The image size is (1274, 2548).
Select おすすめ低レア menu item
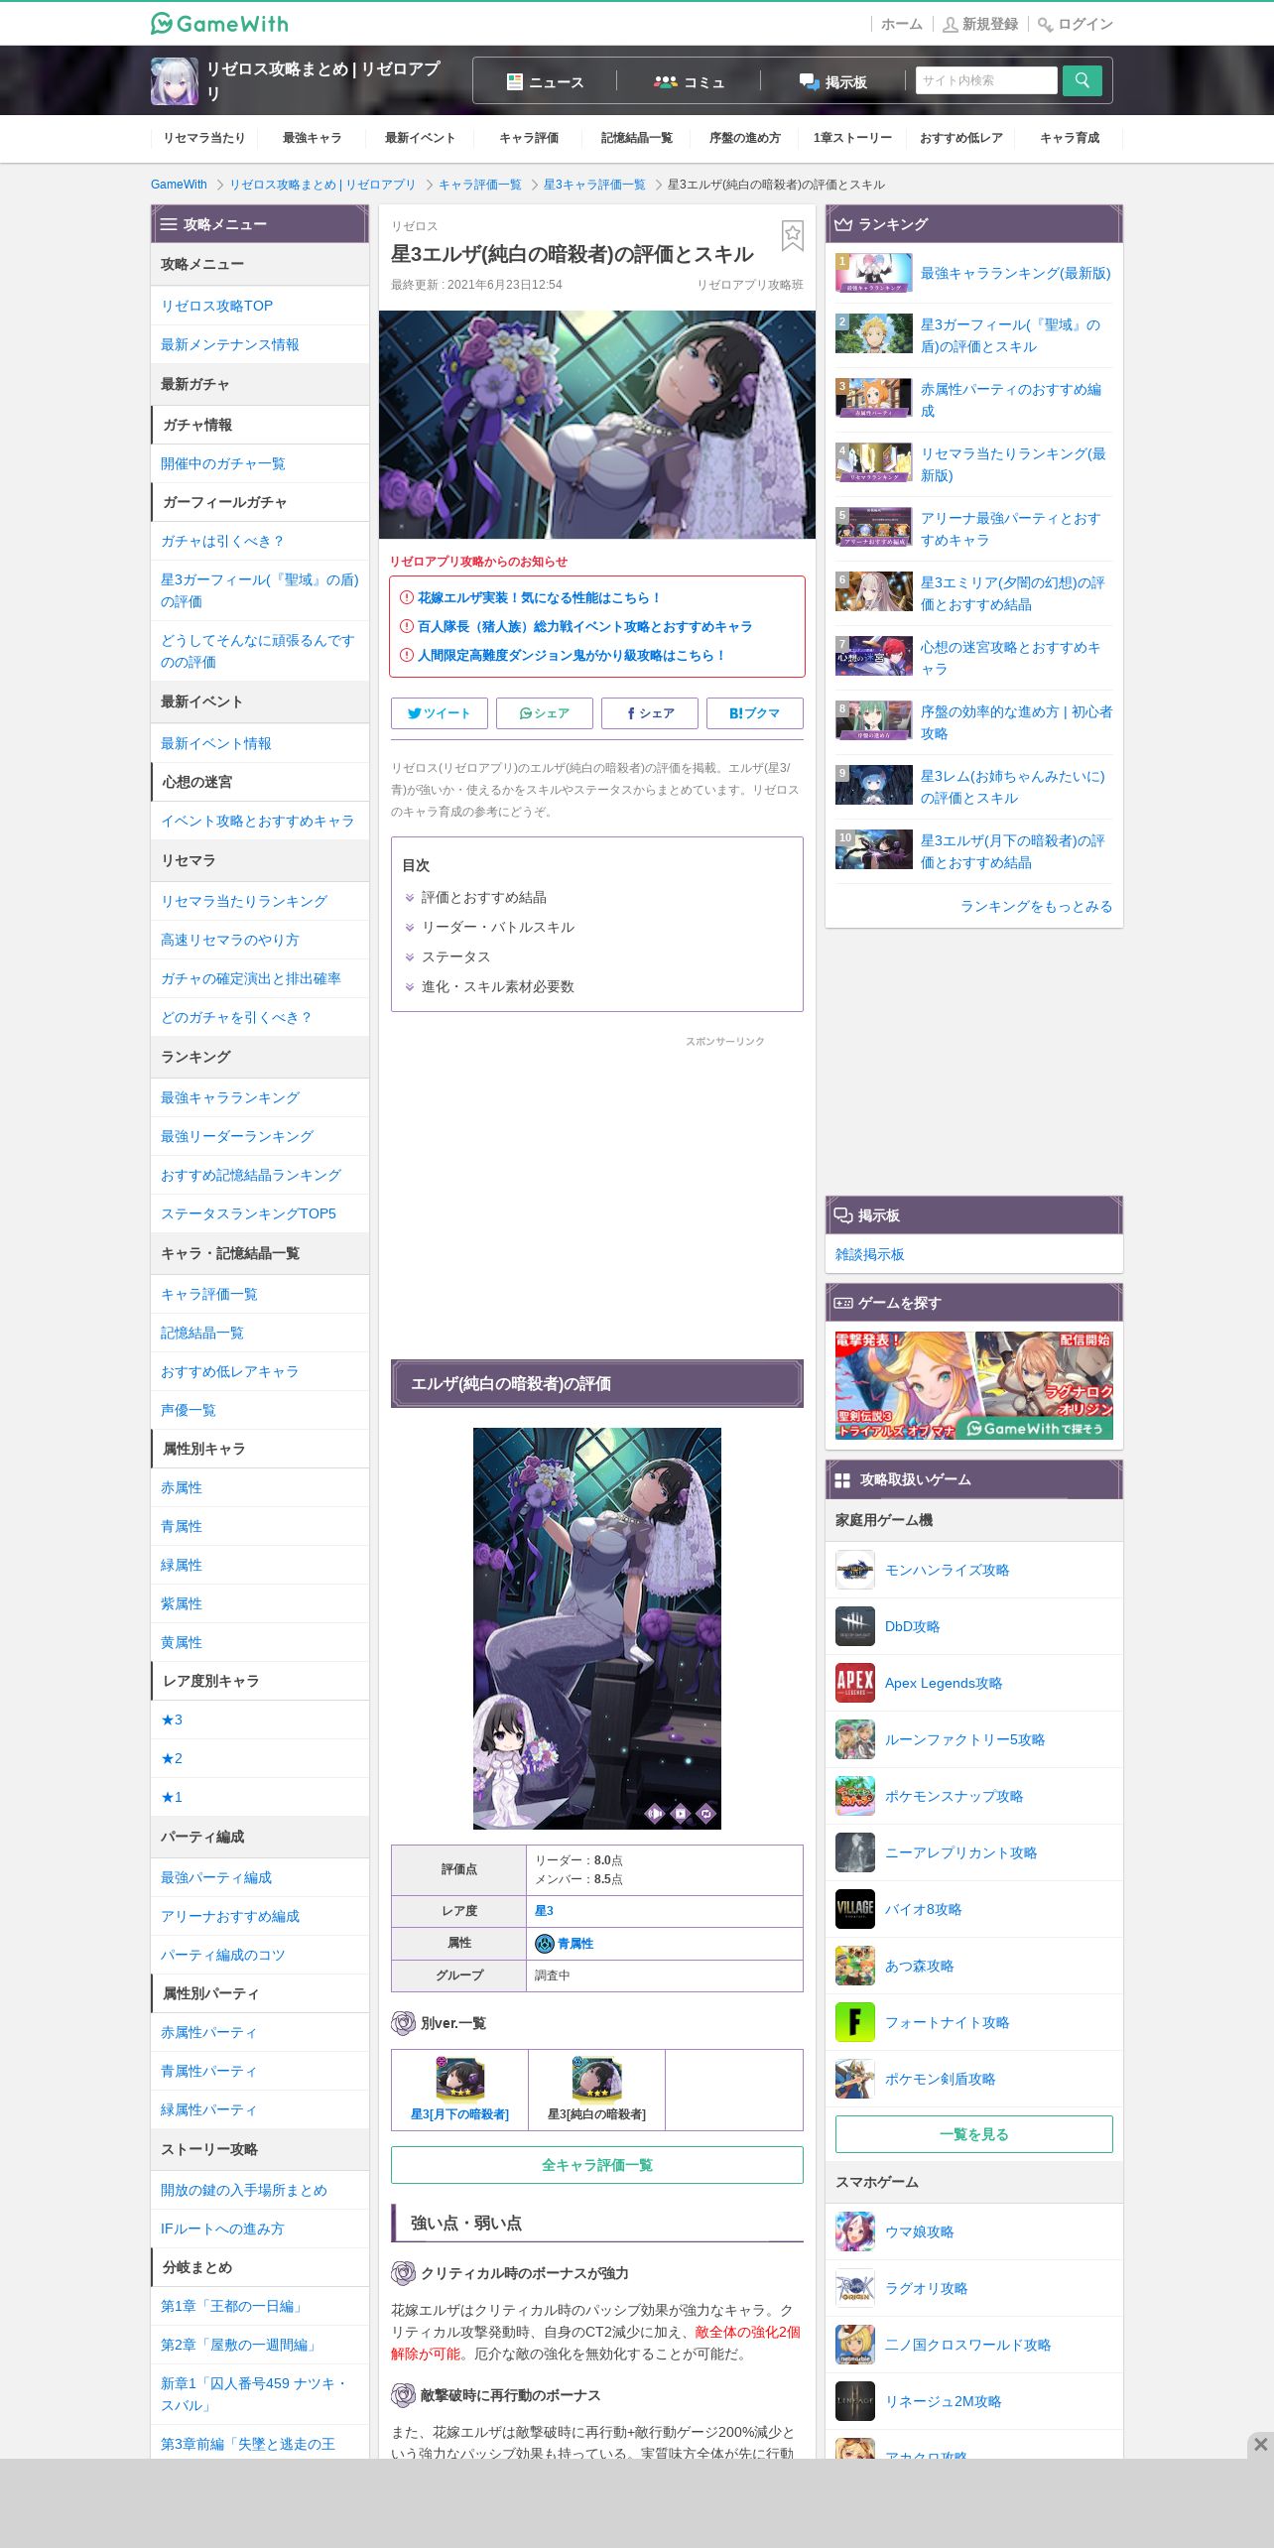[x=961, y=138]
